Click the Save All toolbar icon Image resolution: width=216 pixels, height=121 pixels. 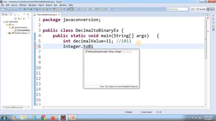[12, 9]
